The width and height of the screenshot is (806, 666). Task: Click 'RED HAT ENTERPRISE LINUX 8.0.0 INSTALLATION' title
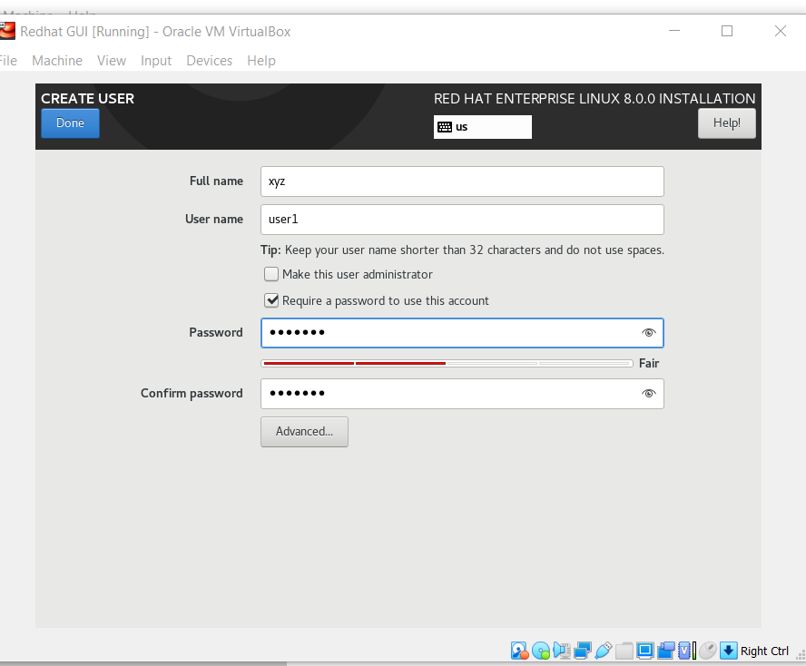tap(595, 99)
